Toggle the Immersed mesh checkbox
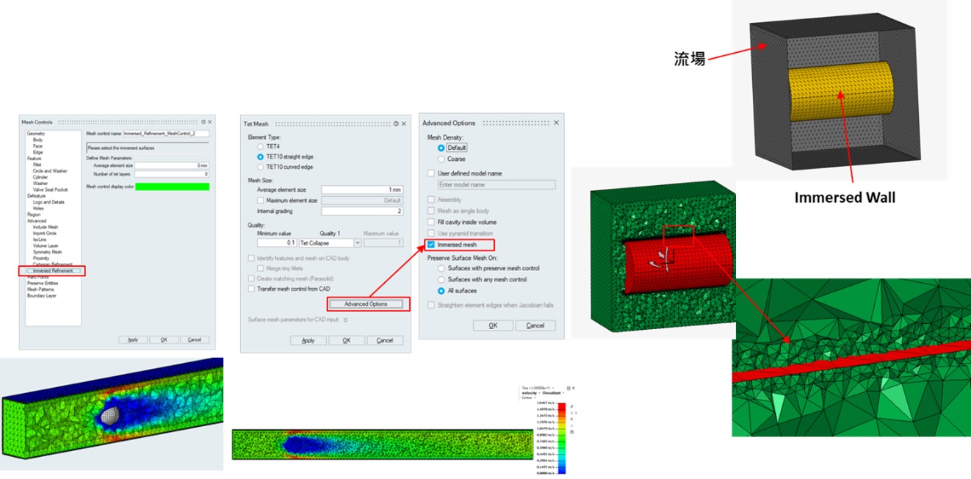971x479 pixels. [431, 245]
